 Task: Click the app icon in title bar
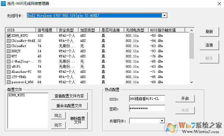click(3, 4)
